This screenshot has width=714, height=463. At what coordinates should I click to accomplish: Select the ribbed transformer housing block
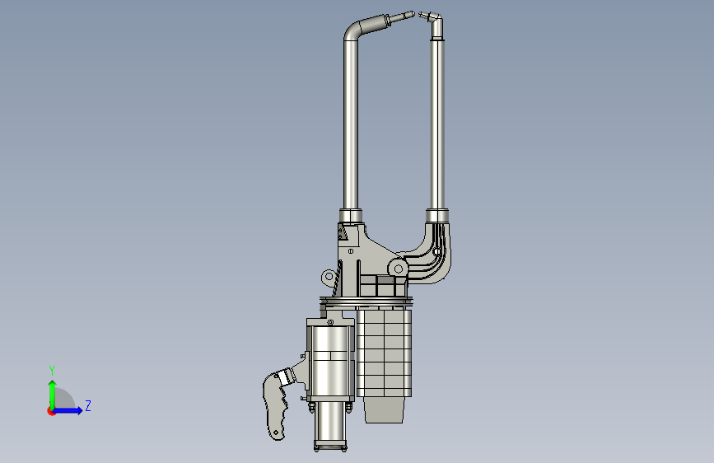385,352
